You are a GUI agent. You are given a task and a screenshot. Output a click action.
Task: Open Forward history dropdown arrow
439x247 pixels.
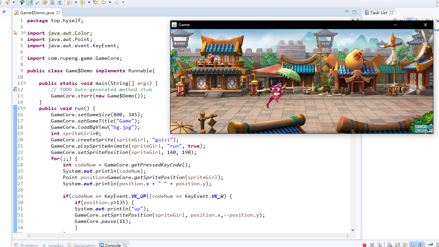(x=123, y=2)
